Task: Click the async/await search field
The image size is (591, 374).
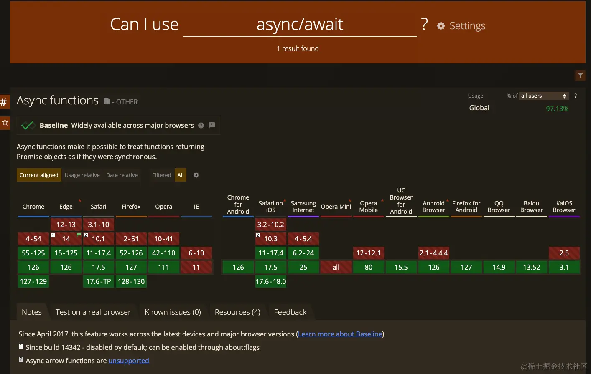Action: click(300, 25)
